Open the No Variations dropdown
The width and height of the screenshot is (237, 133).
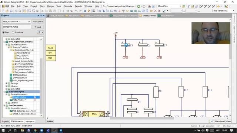(x=234, y=11)
